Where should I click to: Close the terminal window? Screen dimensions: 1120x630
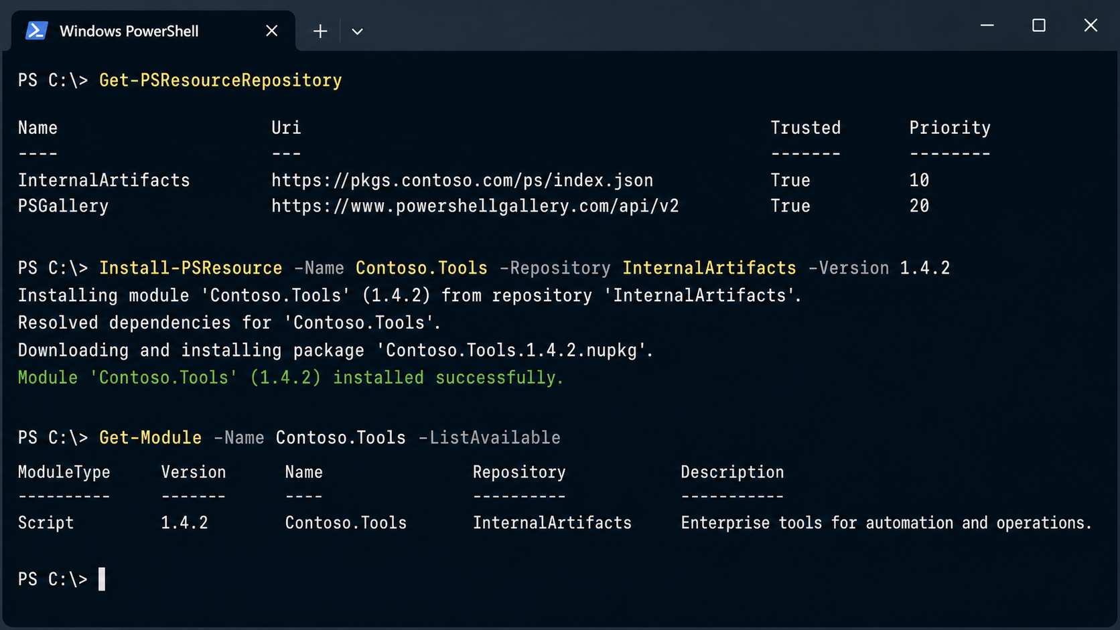pos(1091,25)
